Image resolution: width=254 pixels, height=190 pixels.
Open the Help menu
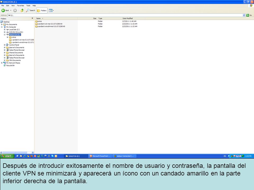click(34, 6)
